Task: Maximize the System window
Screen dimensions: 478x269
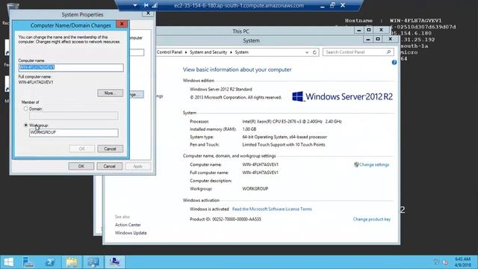Action: coord(378,40)
